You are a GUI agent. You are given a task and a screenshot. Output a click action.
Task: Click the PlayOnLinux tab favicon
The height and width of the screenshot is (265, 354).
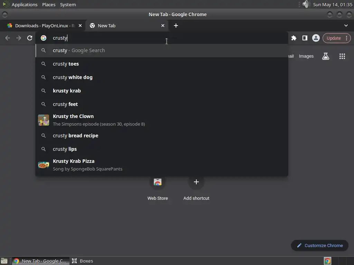9,26
